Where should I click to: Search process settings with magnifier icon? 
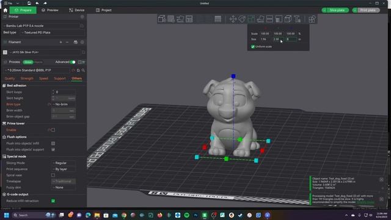(83, 70)
